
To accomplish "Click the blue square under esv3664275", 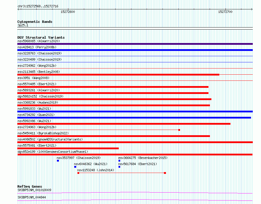I will (119, 161).
